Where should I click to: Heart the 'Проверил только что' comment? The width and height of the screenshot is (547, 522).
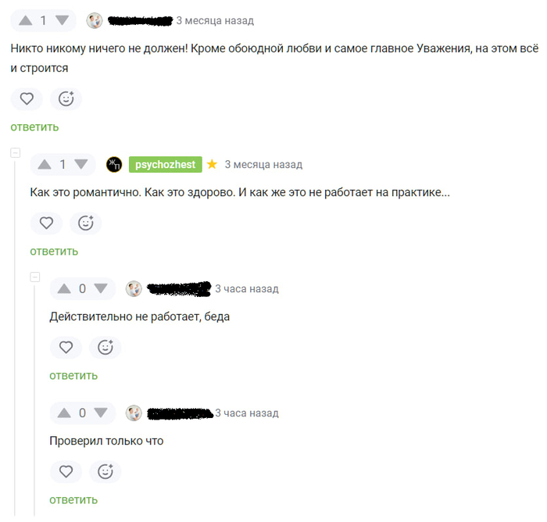(66, 471)
